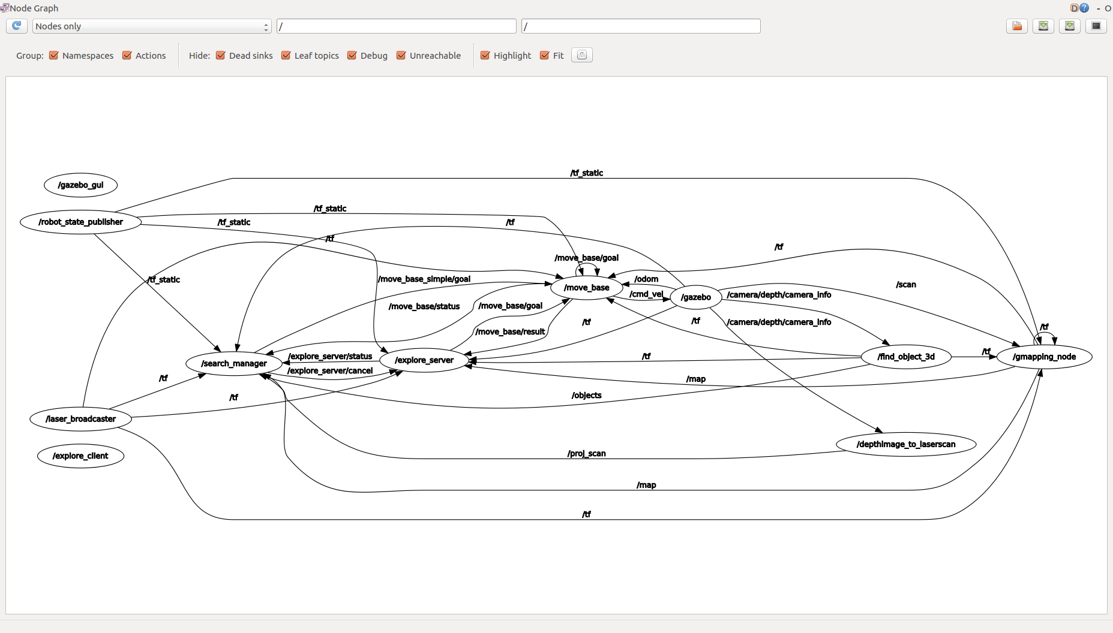Click the orange D dock icon
This screenshot has height=633, width=1113.
coord(1074,8)
